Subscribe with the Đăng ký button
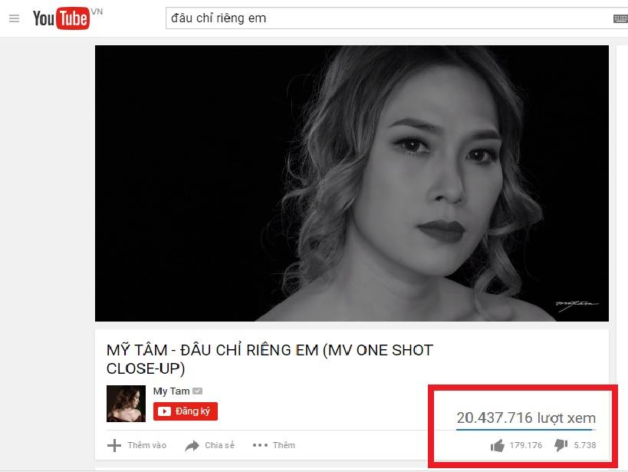The width and height of the screenshot is (628, 472). (x=186, y=411)
